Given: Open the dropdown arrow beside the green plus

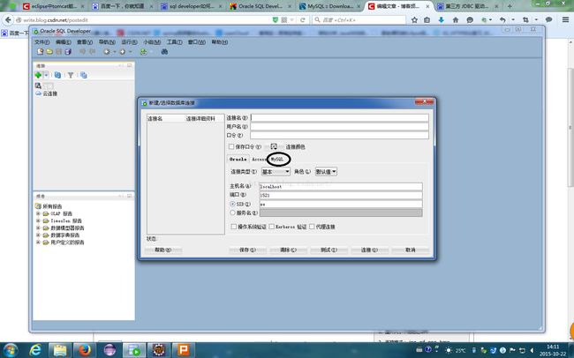Looking at the screenshot, I should pyautogui.click(x=46, y=75).
